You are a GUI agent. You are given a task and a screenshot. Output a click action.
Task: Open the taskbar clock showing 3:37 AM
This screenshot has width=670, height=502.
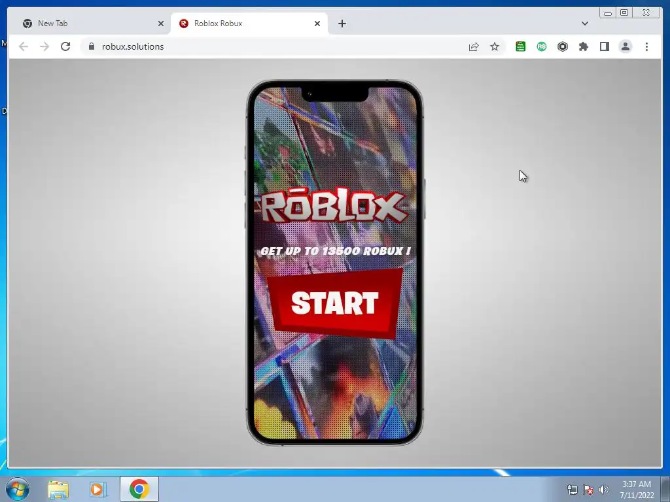[x=637, y=490]
